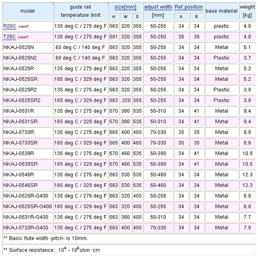Click weight 3.7 in NKAJ-0525N2 row
This screenshot has height=257, width=258.
[x=247, y=58]
